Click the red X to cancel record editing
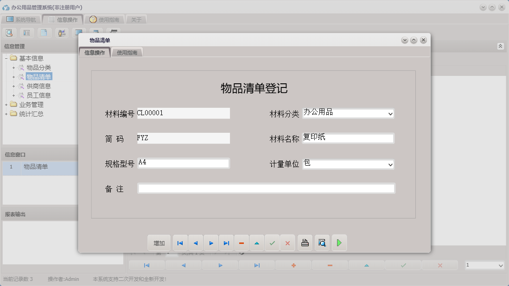509x286 pixels. point(288,242)
